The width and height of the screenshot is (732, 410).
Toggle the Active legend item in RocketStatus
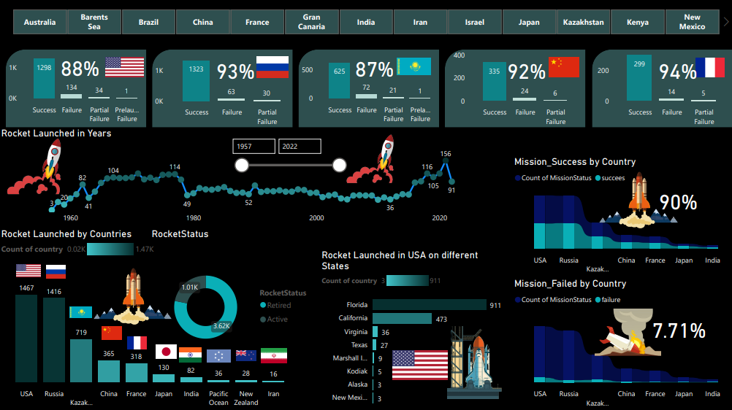(x=274, y=319)
